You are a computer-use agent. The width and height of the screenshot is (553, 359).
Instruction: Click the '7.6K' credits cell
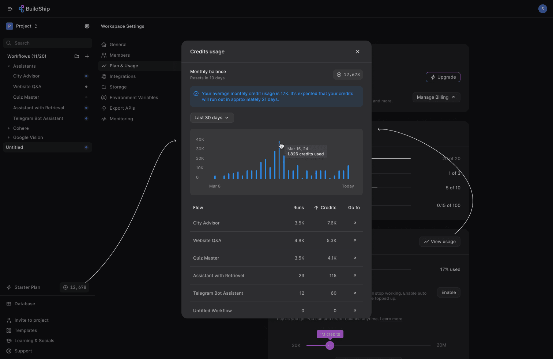click(x=332, y=223)
